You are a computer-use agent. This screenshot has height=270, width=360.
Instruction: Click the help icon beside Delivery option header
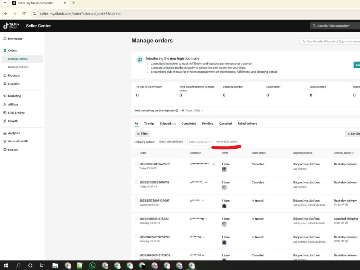tap(353, 153)
